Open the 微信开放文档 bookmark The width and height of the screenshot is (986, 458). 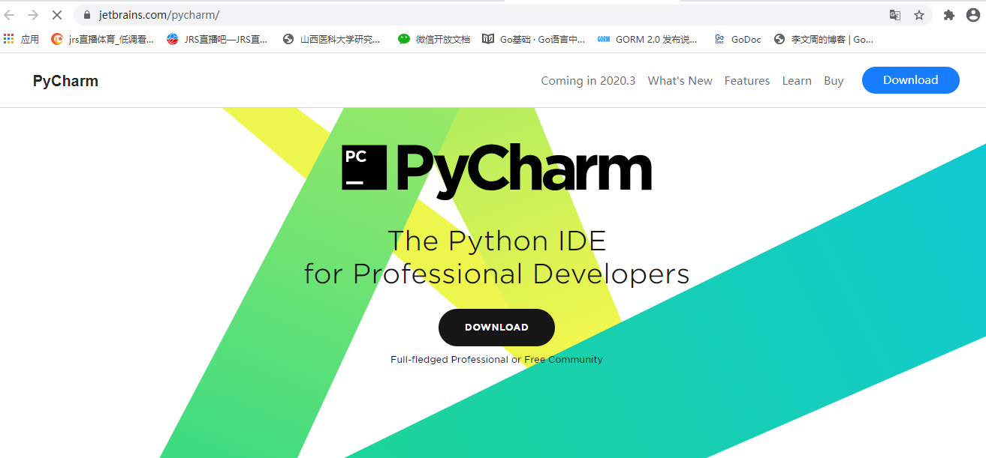pyautogui.click(x=434, y=40)
